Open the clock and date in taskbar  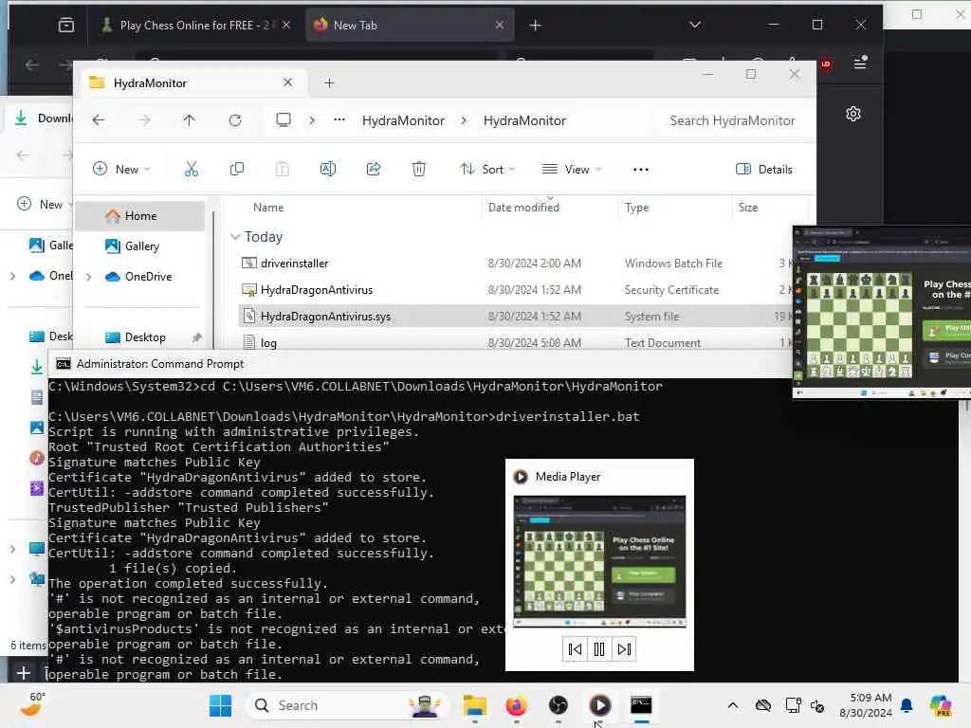click(866, 705)
